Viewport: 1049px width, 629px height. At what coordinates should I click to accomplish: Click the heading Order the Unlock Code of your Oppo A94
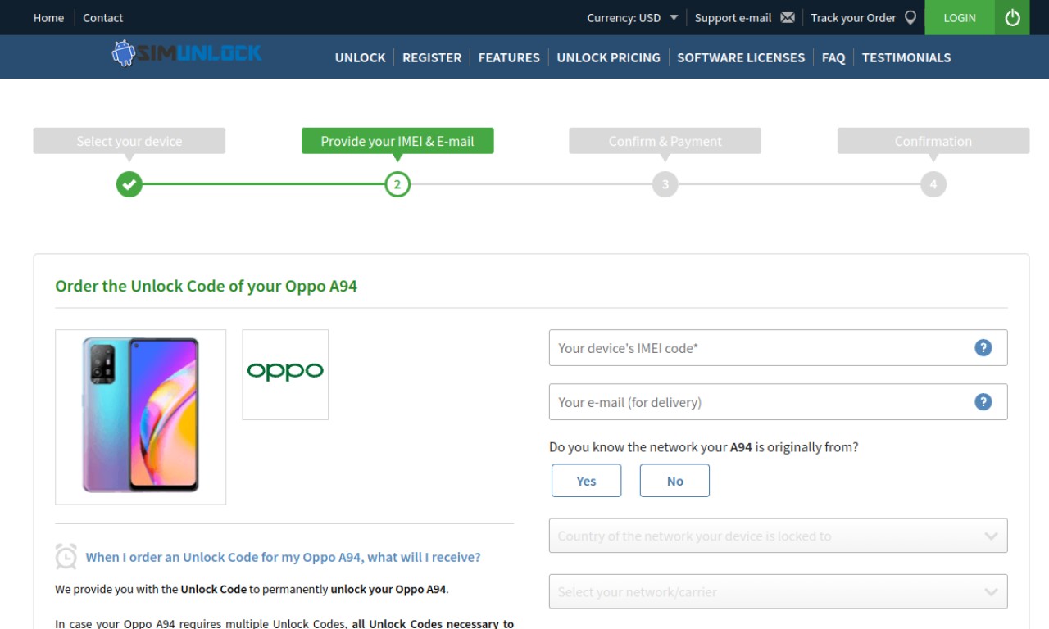[x=206, y=286]
